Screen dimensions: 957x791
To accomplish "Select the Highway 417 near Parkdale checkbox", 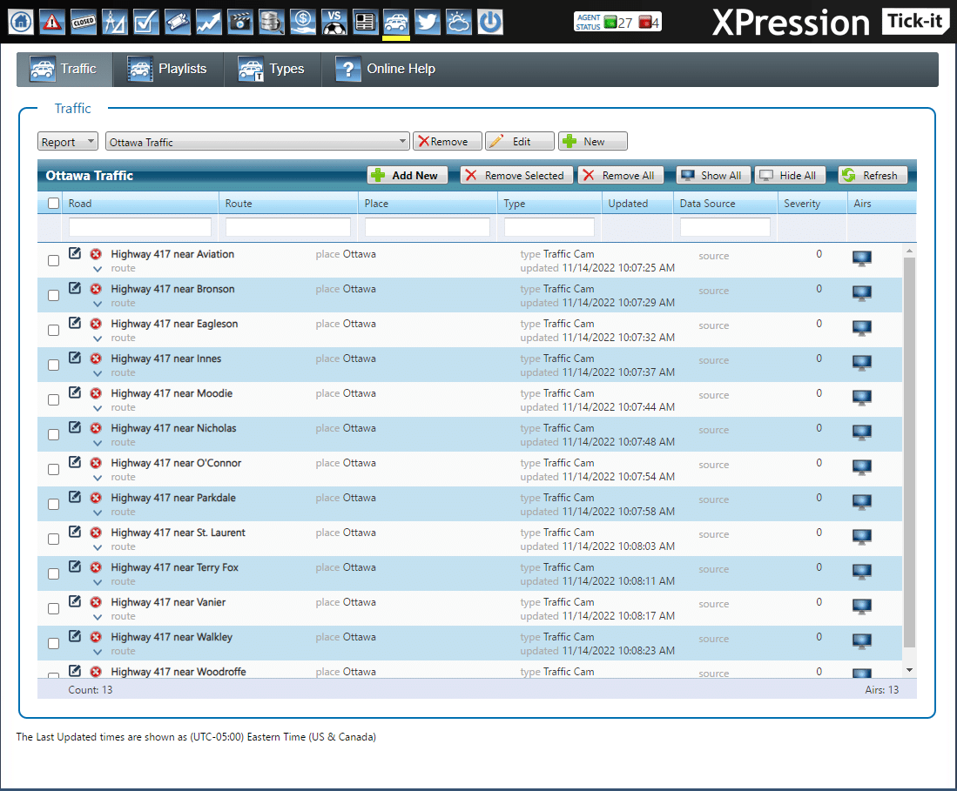I will coord(54,505).
